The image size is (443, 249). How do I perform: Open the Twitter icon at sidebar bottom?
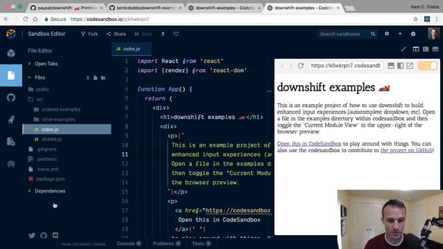[x=32, y=235]
